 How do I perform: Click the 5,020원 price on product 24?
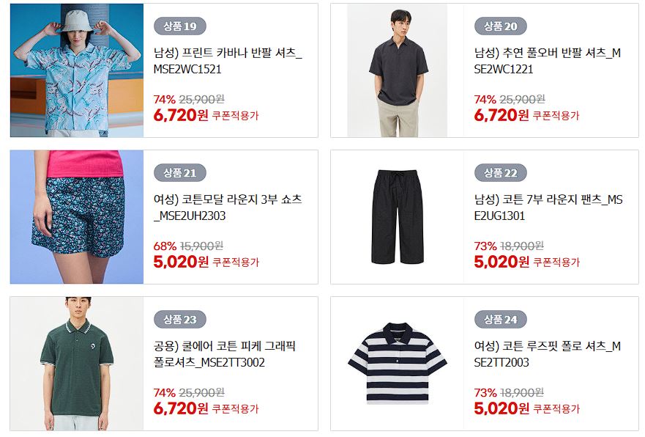click(502, 408)
